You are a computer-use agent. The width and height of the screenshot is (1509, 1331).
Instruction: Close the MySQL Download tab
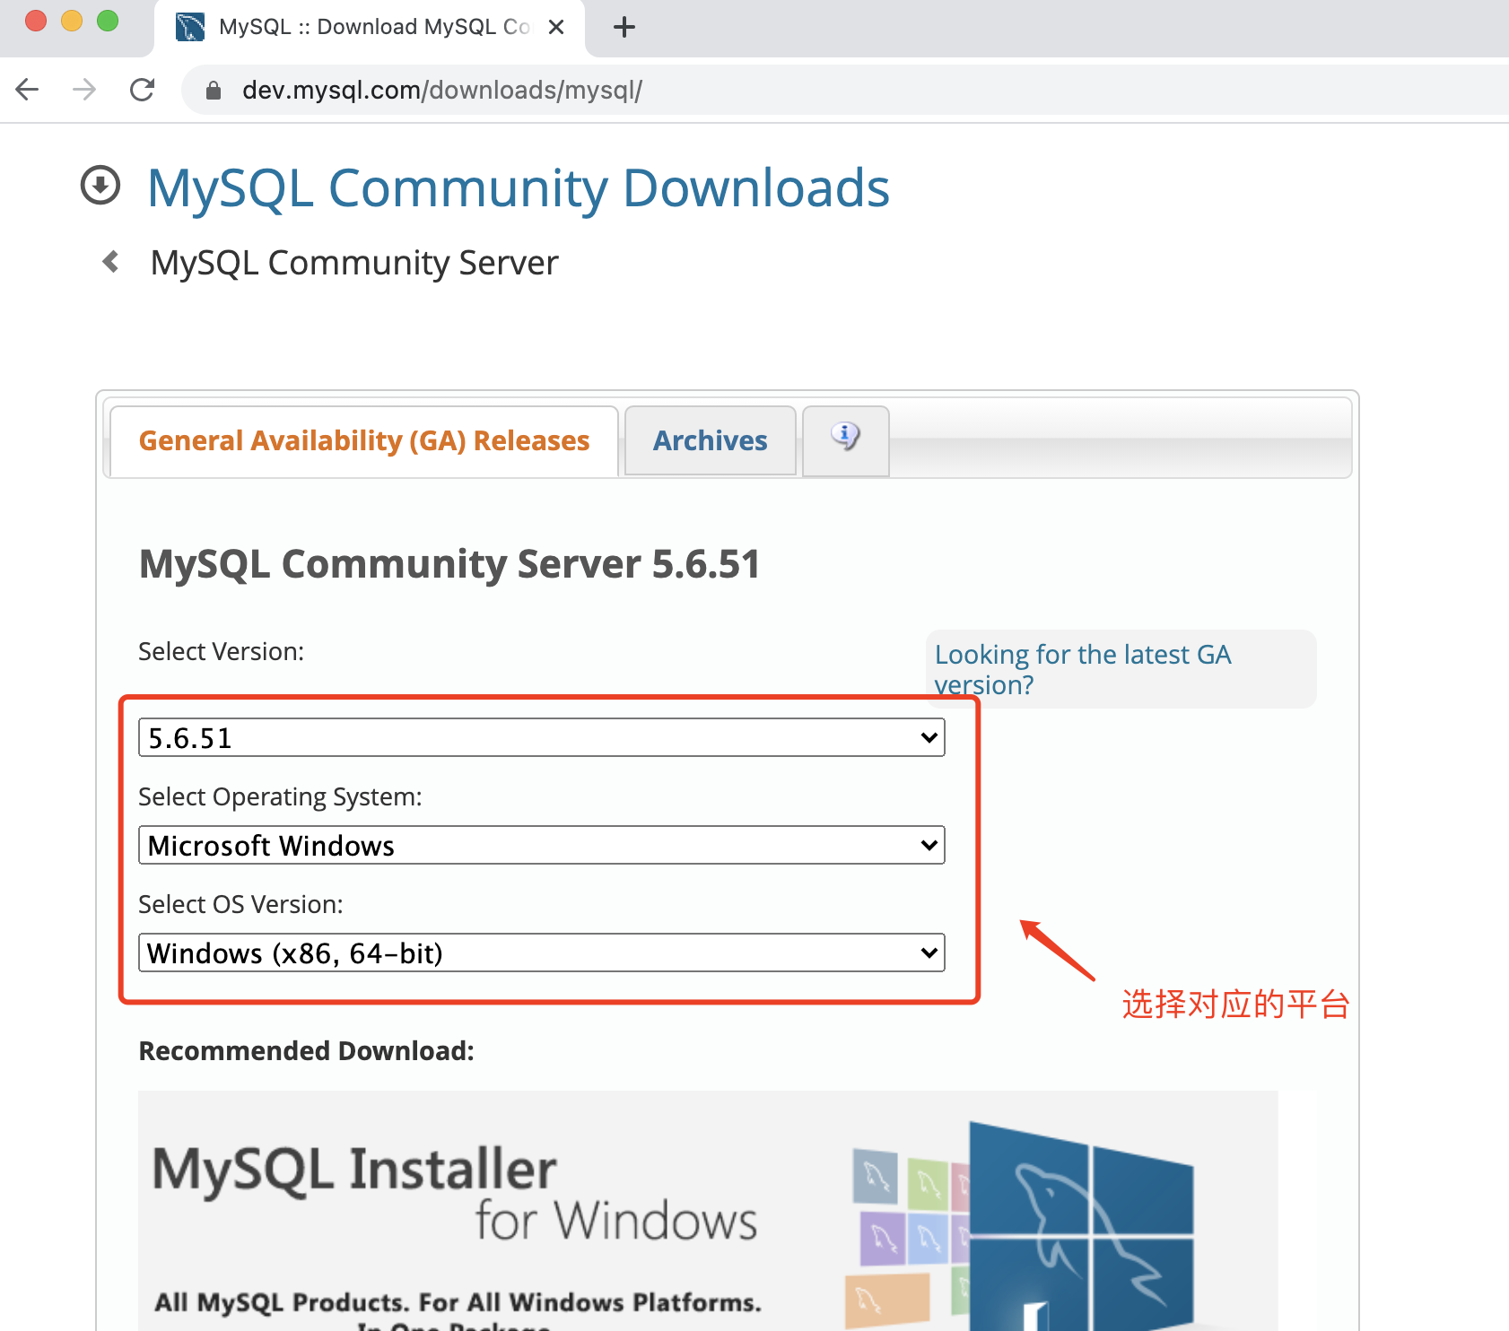pos(556,28)
